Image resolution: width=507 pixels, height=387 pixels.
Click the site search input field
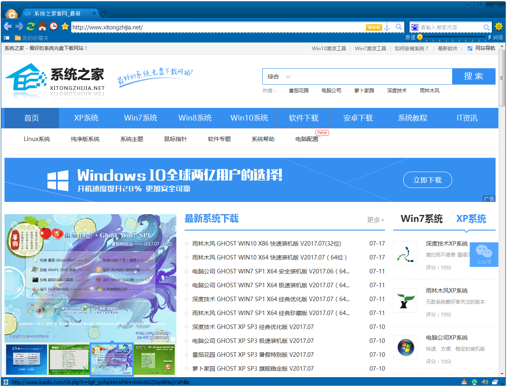372,76
